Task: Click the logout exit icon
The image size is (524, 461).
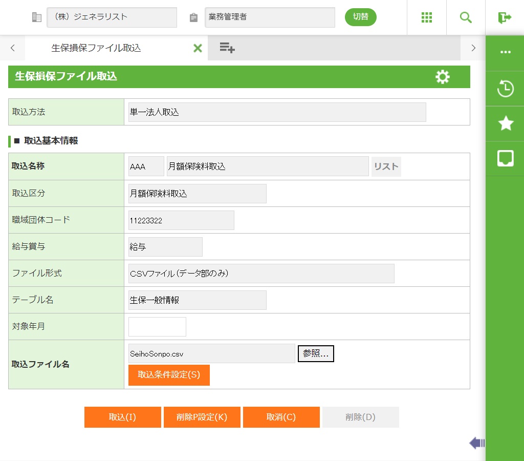Action: (505, 17)
